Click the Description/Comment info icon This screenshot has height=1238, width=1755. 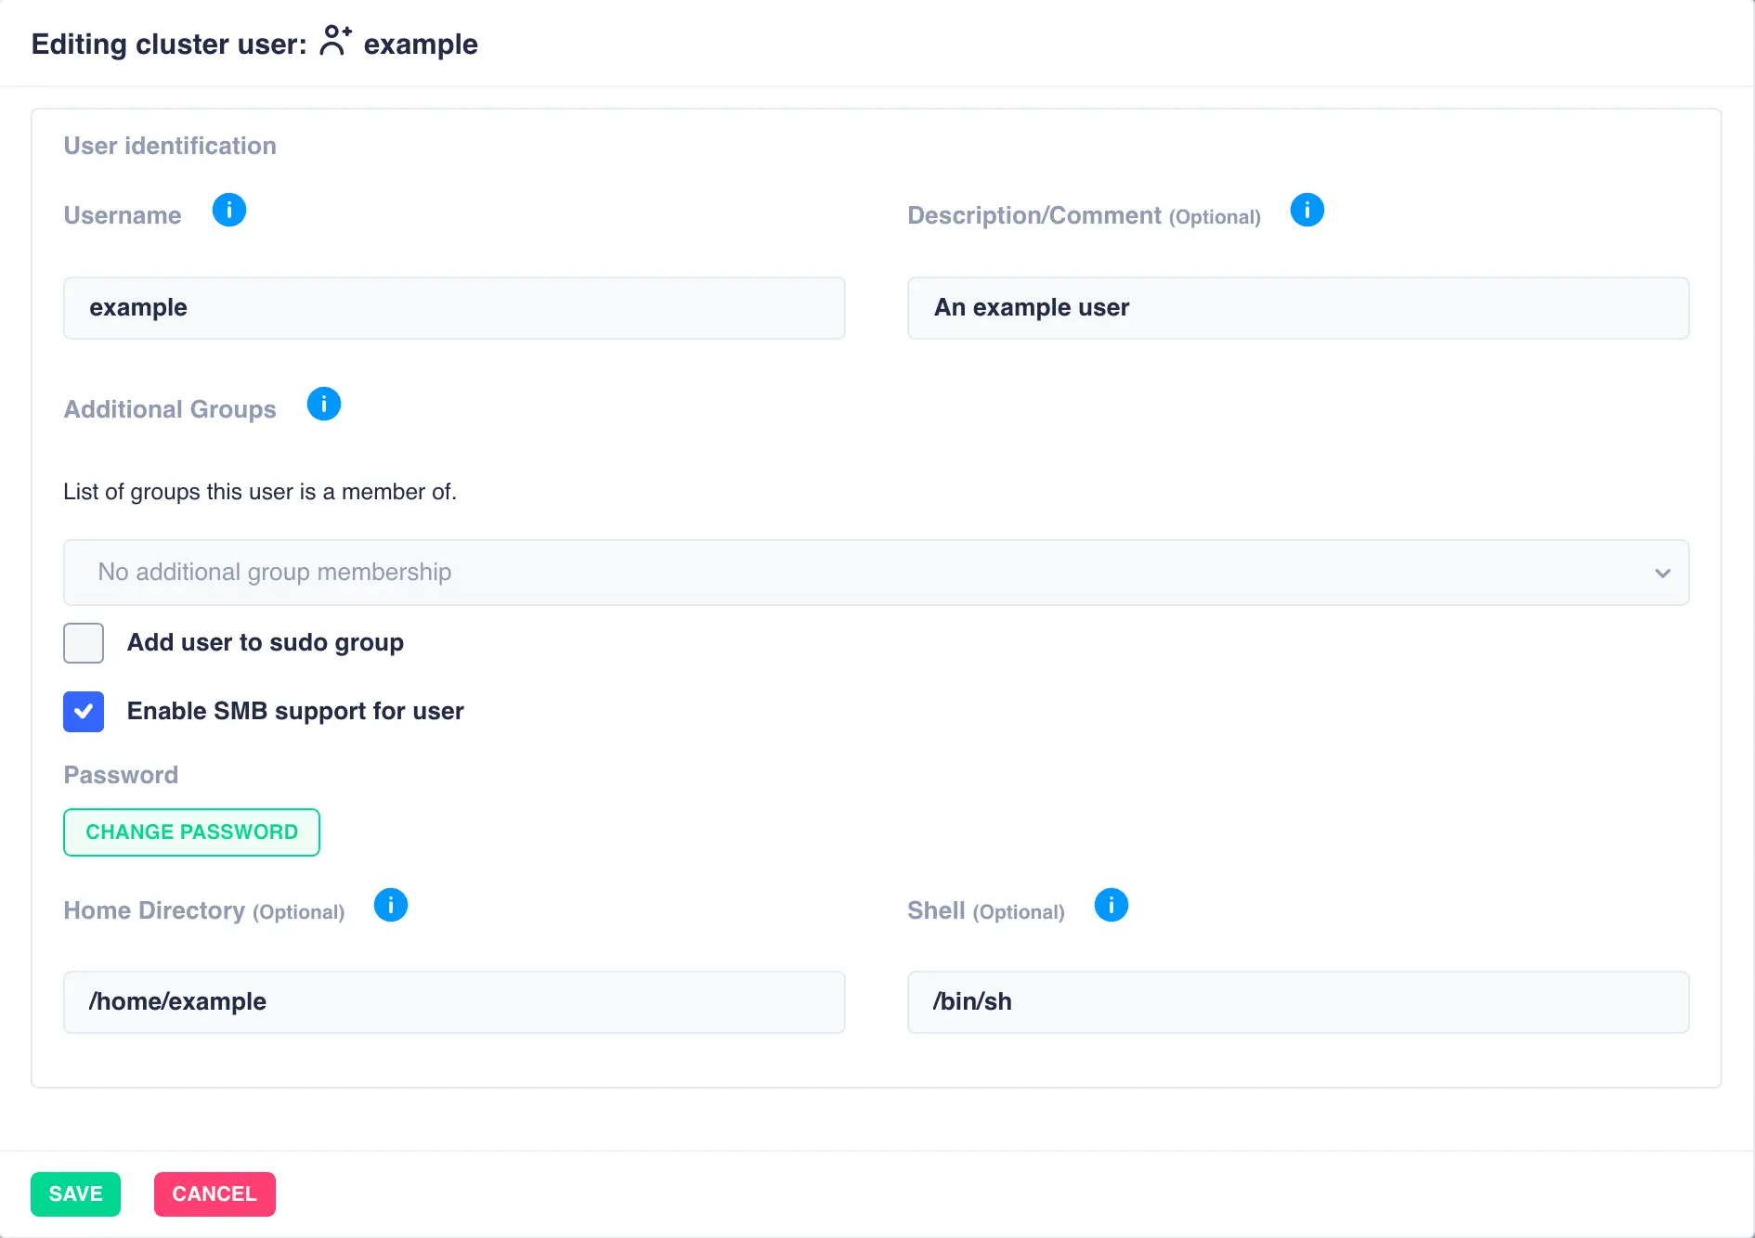coord(1306,211)
